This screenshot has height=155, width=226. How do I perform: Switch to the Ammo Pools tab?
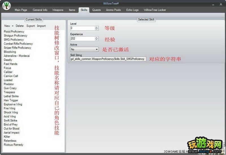tap(113, 10)
